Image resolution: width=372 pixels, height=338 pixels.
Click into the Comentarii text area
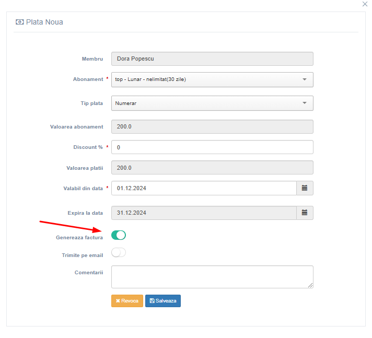pyautogui.click(x=212, y=277)
